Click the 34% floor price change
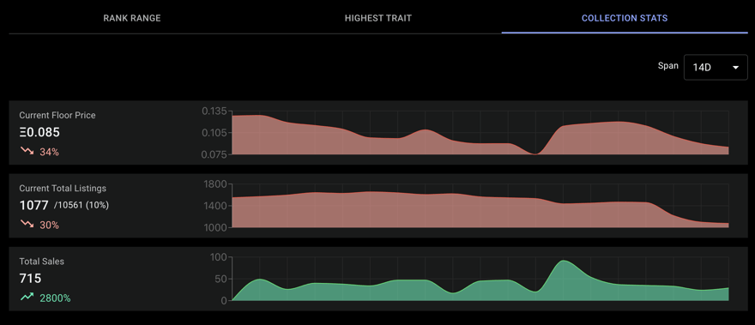 [x=49, y=152]
